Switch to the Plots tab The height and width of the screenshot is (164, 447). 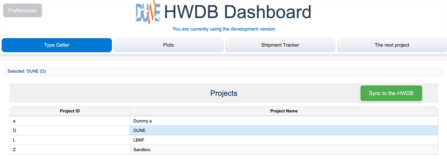[x=168, y=45]
